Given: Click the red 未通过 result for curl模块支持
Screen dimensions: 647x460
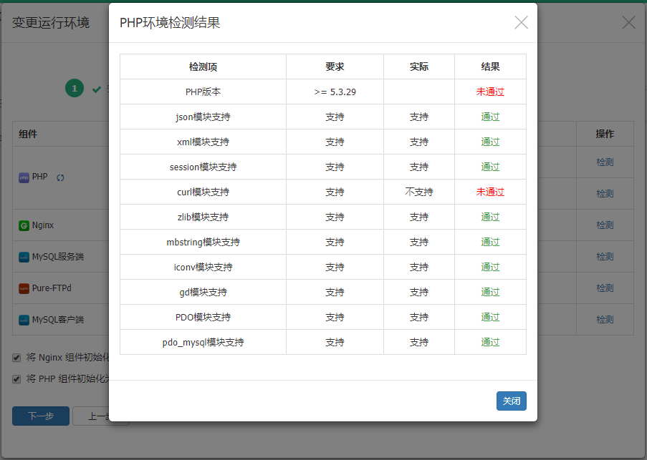Looking at the screenshot, I should pos(490,192).
